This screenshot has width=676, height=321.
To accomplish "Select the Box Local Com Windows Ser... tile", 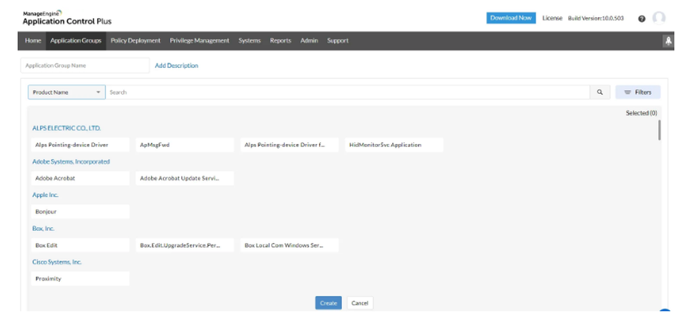I will [290, 245].
